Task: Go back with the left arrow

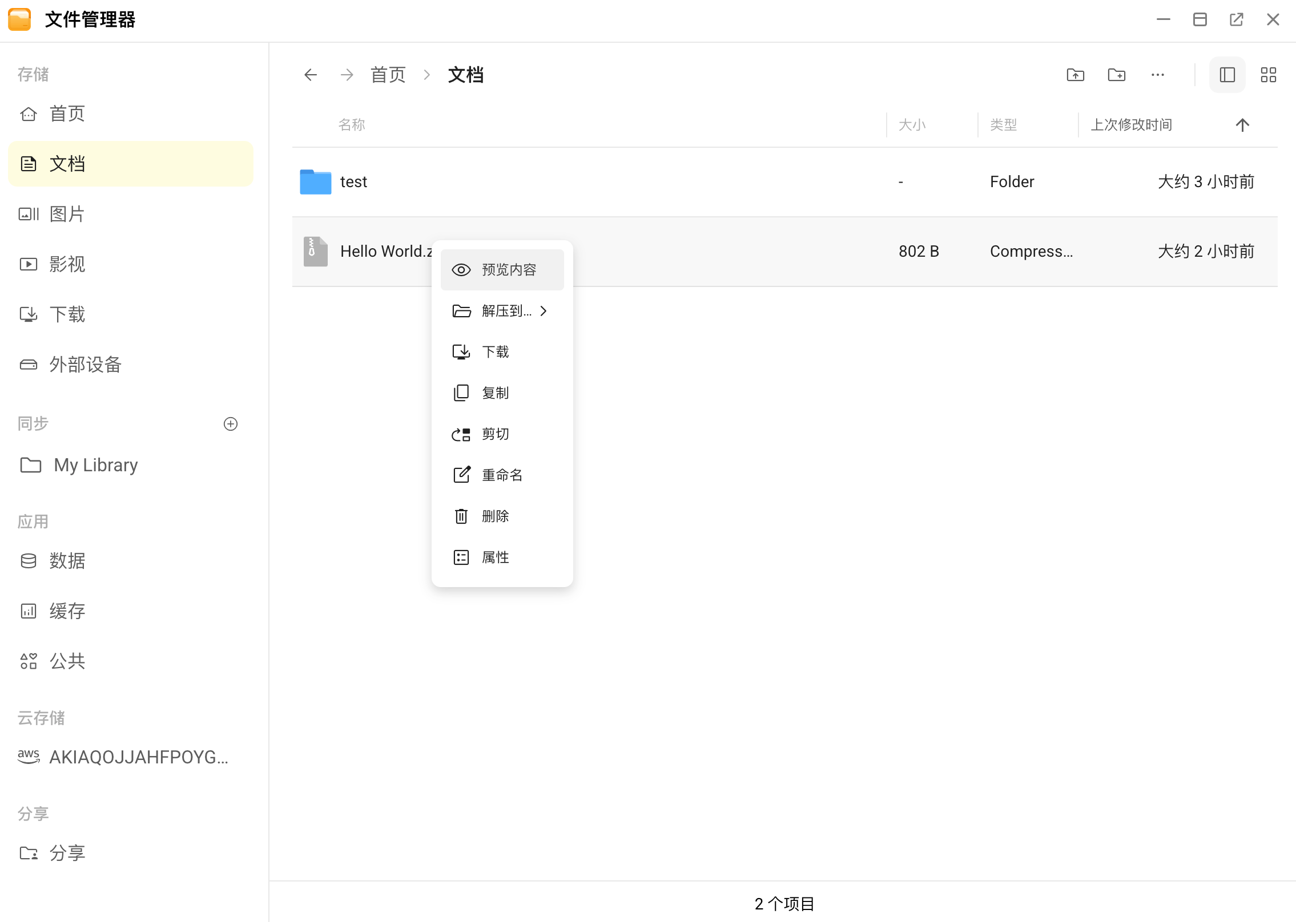Action: click(311, 75)
